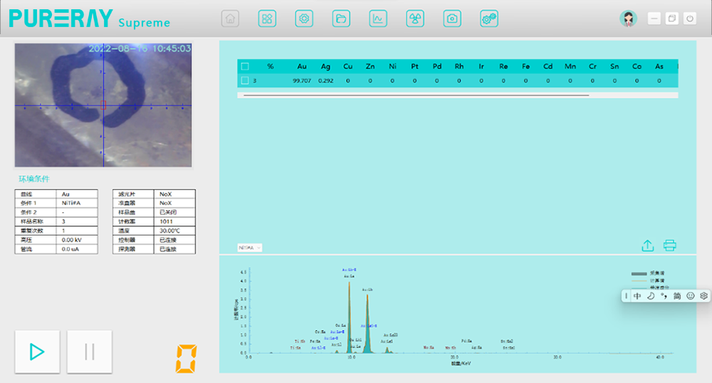Tick the checkbox for sample row 3

[245, 81]
